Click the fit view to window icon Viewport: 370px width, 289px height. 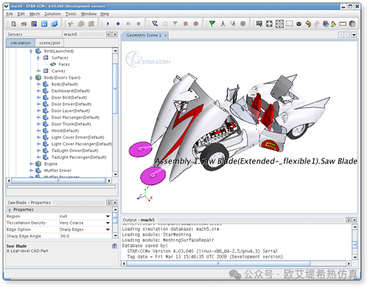[280, 24]
